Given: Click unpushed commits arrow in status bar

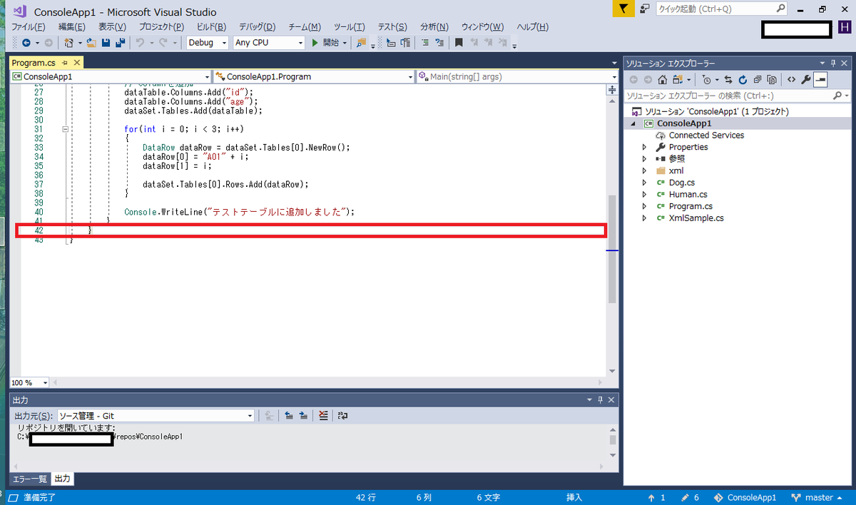Looking at the screenshot, I should pyautogui.click(x=656, y=497).
